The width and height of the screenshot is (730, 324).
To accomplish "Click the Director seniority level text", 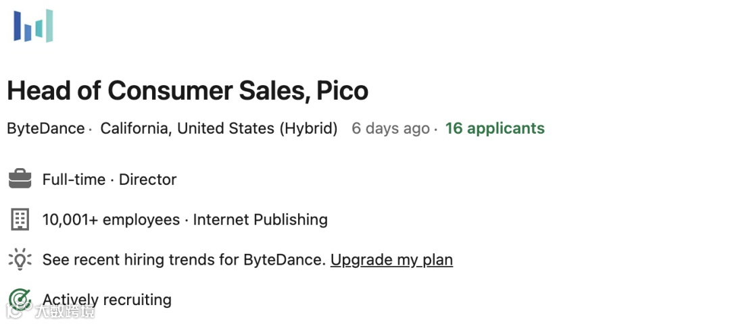I will point(147,180).
